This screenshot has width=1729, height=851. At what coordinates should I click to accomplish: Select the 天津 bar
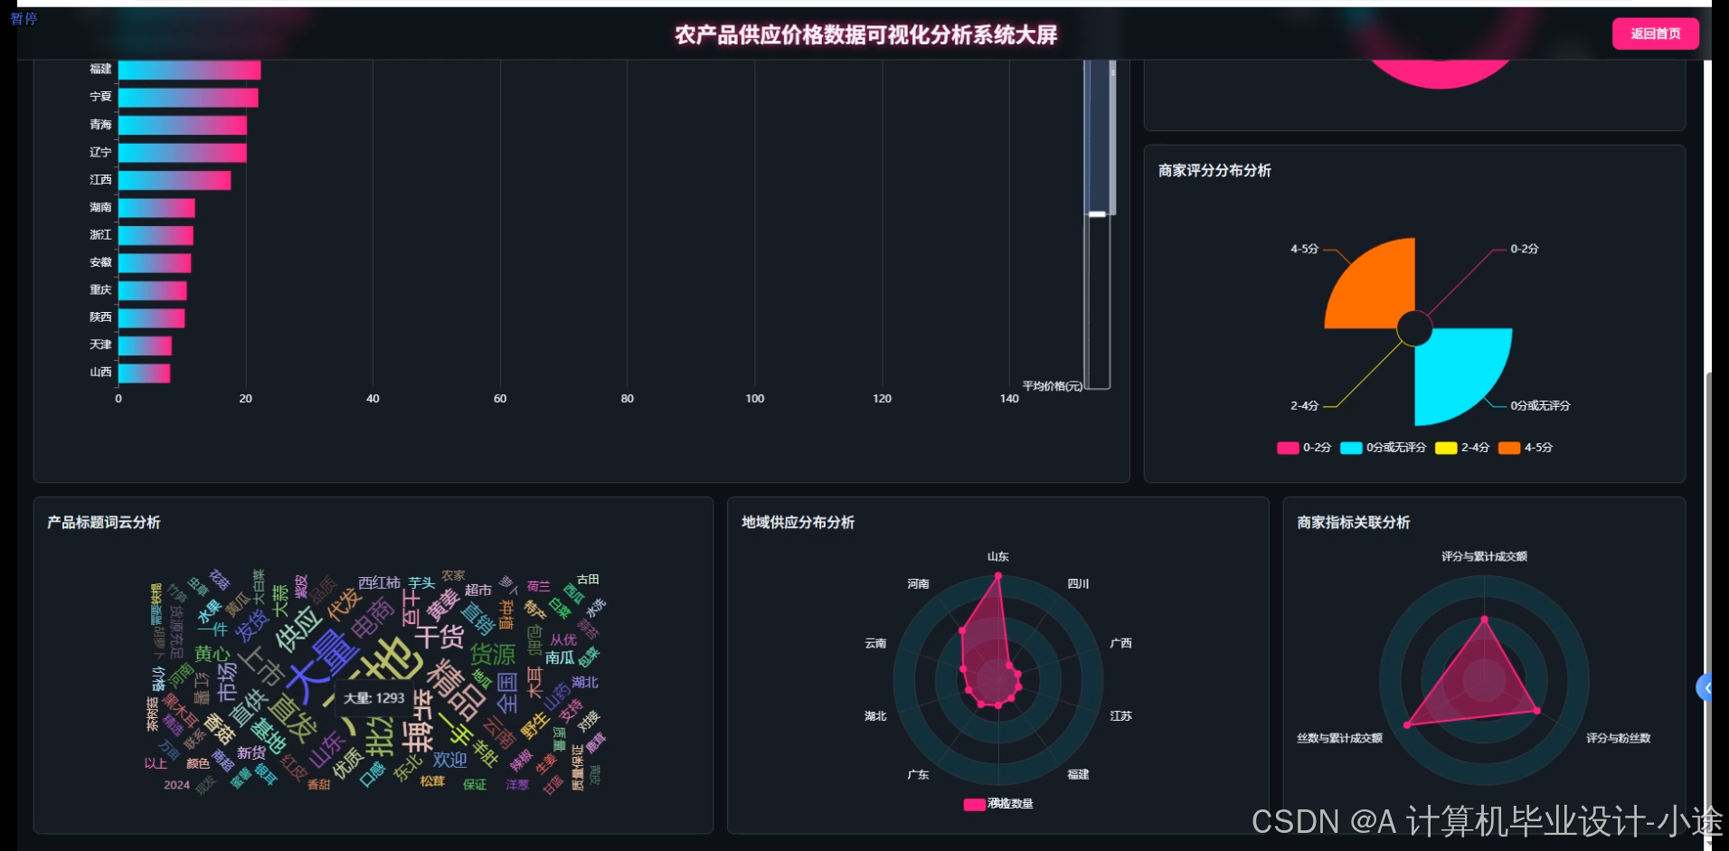pos(145,345)
